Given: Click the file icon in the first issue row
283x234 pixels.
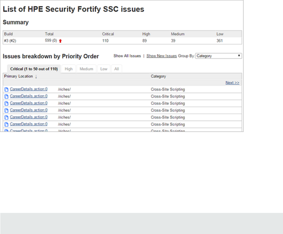Looking at the screenshot, I should click(6, 89).
